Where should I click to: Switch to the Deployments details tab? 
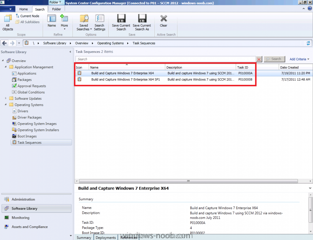pos(106,237)
